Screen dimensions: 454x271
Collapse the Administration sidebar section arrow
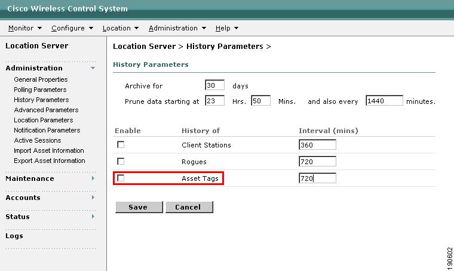93,68
